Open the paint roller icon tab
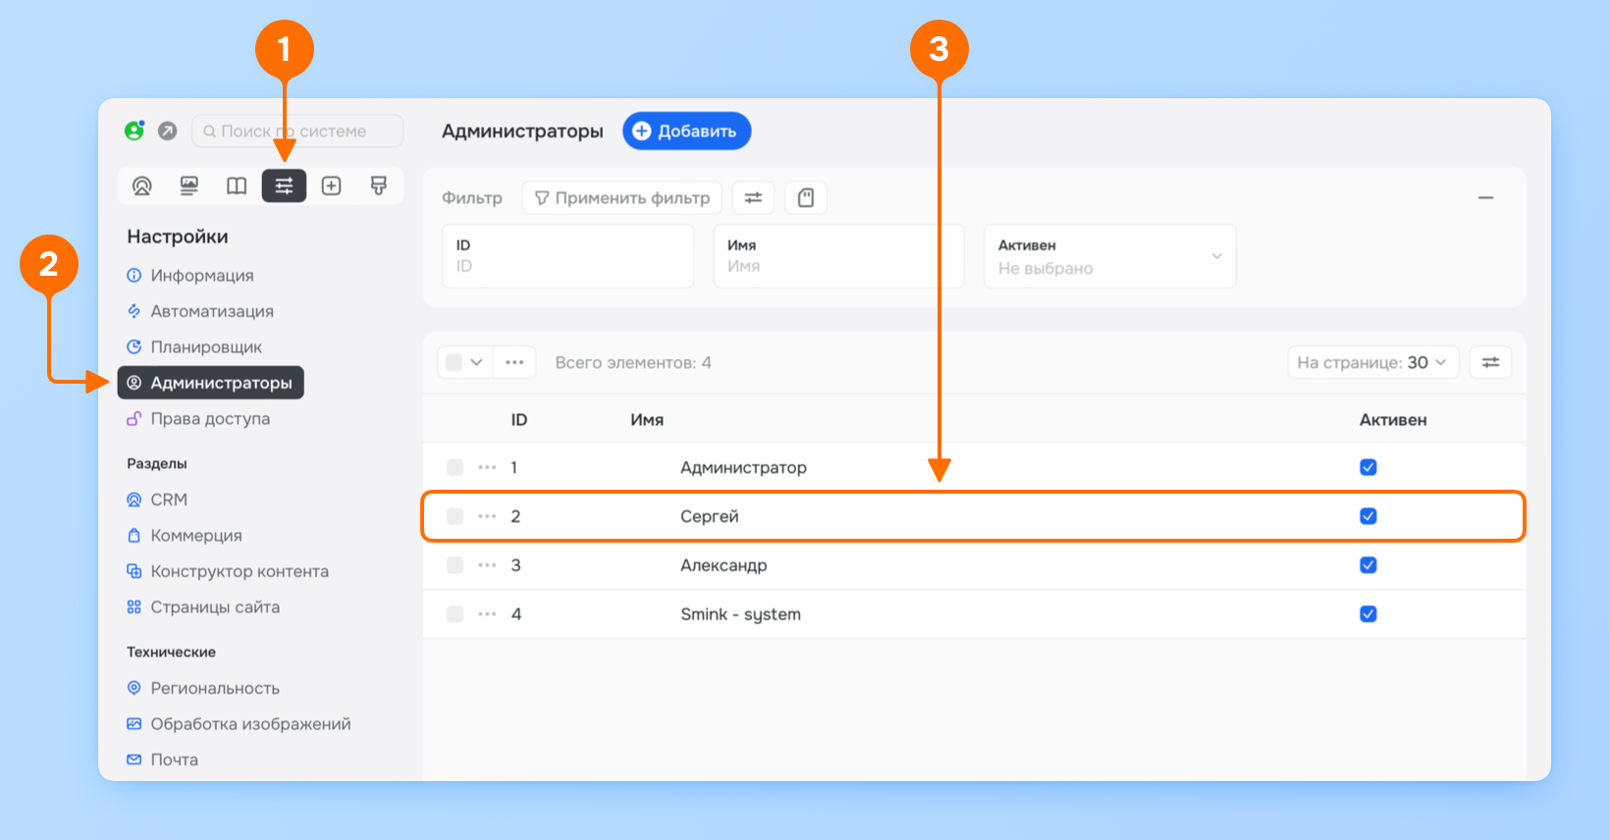This screenshot has width=1610, height=840. [379, 185]
